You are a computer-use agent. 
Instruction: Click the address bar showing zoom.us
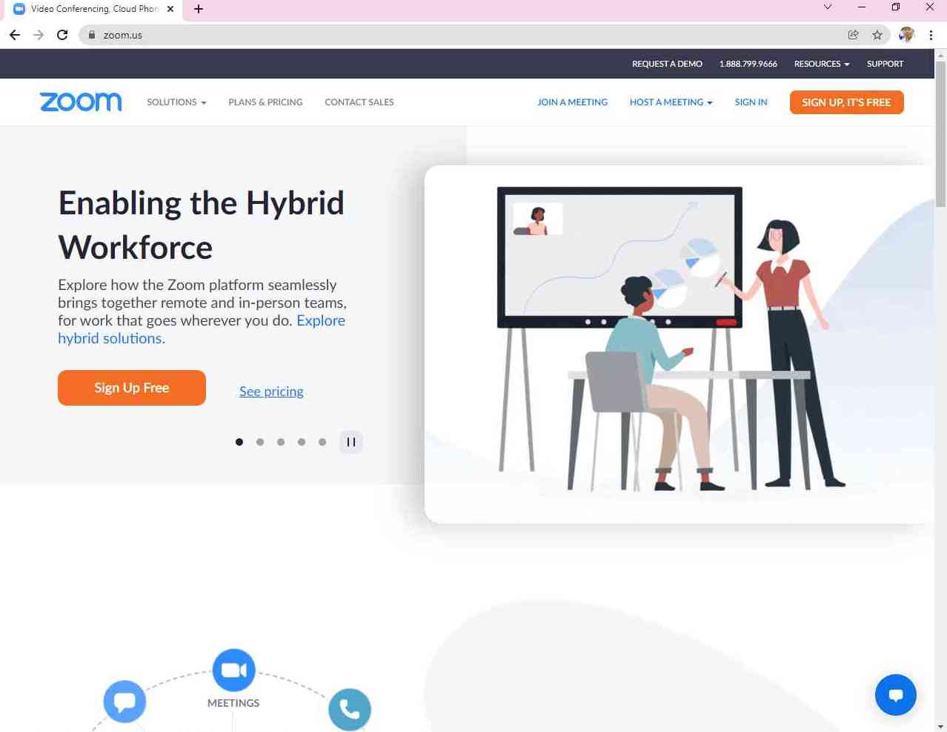tap(445, 35)
